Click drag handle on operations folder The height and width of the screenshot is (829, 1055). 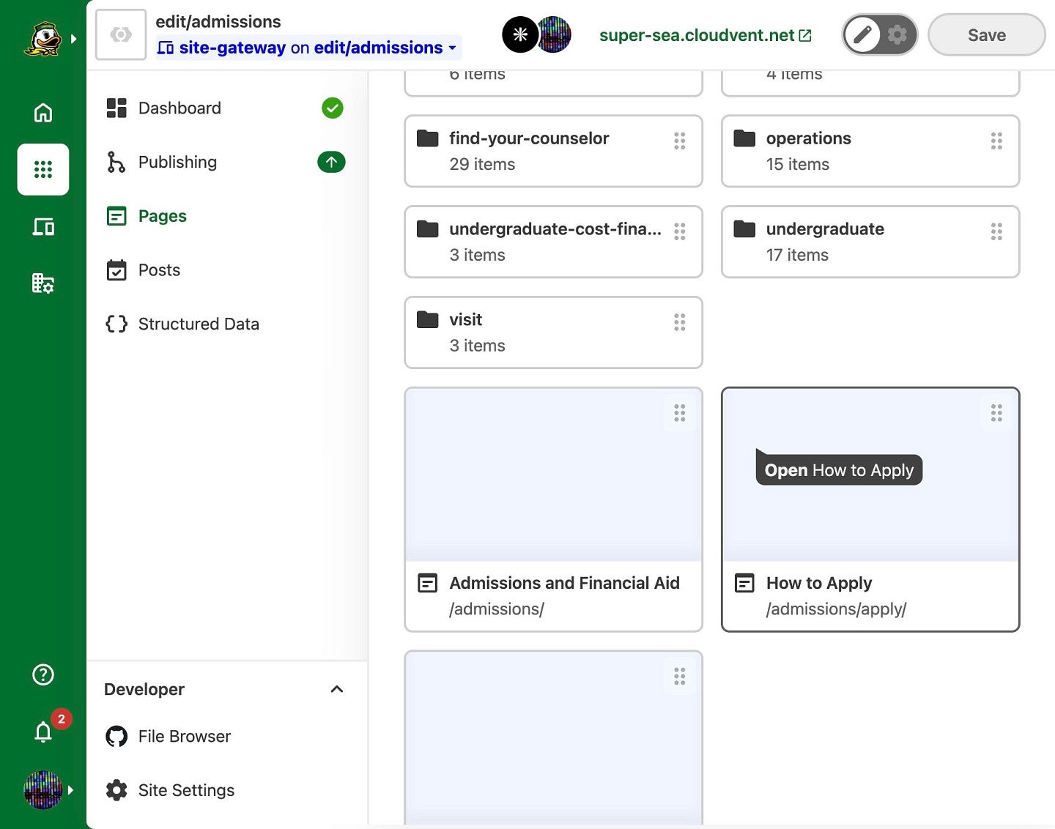tap(996, 141)
